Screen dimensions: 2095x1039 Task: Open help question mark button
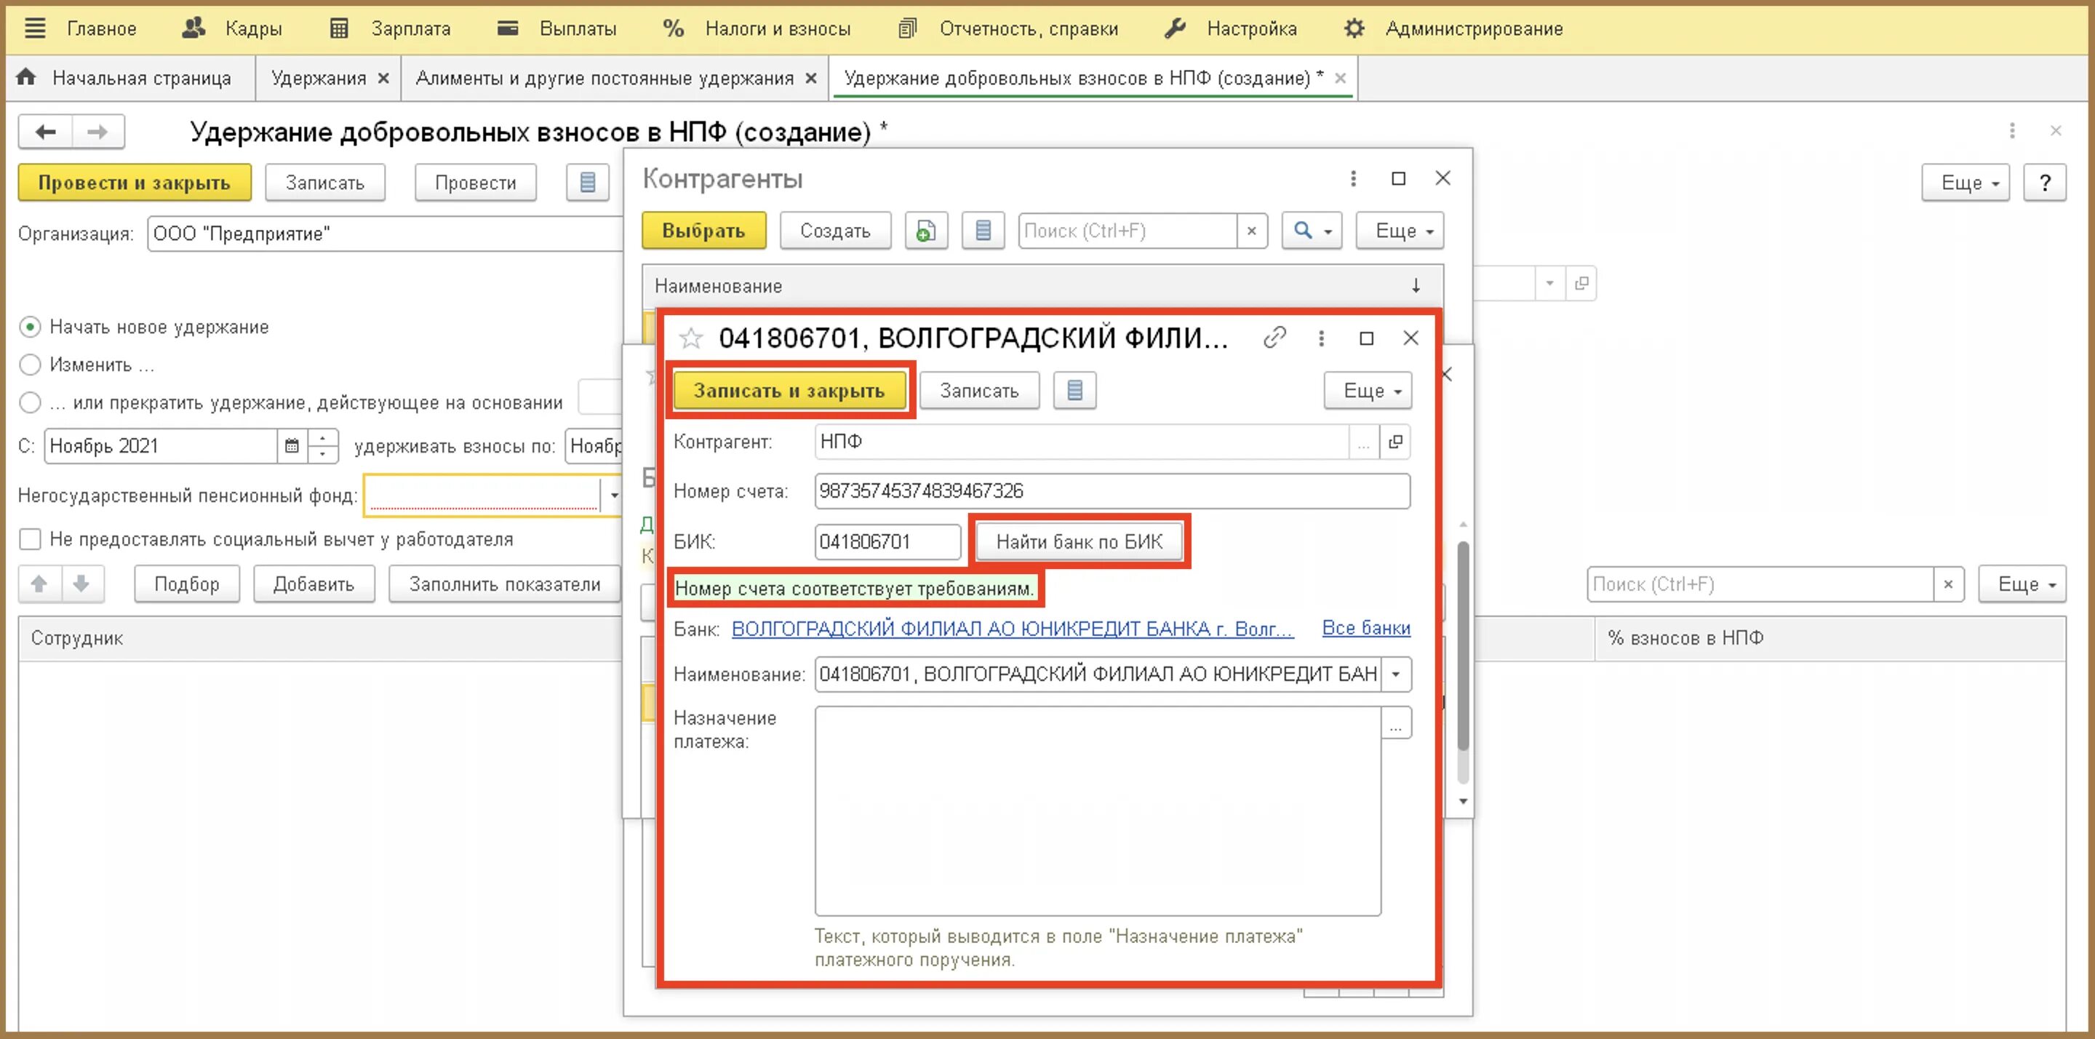[x=2045, y=183]
